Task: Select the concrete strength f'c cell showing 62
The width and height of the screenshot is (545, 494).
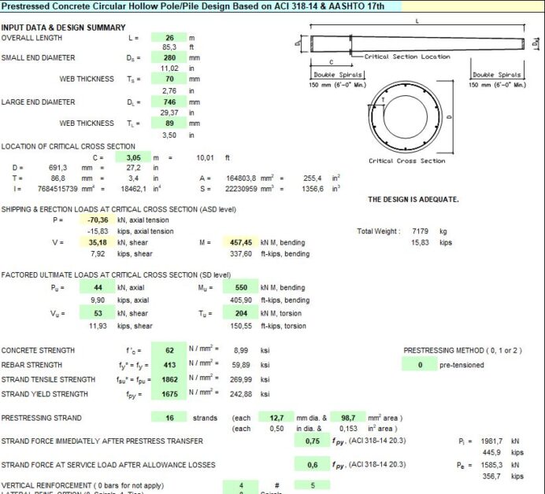Action: tap(169, 350)
